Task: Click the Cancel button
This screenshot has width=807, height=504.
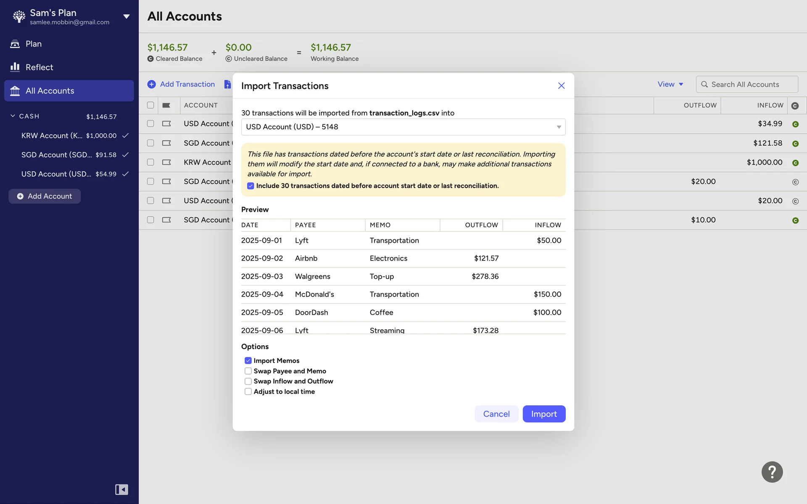Action: point(496,414)
